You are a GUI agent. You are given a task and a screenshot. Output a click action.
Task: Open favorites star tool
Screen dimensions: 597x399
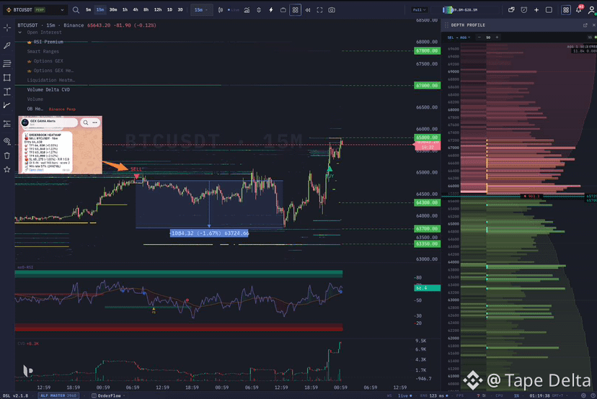(x=7, y=169)
